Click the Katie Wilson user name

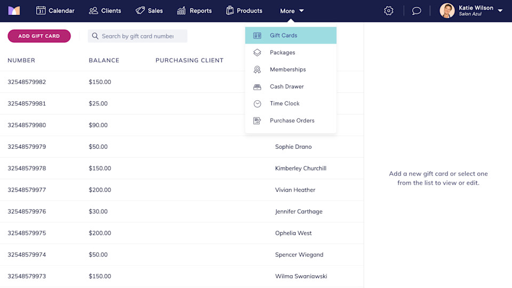(476, 8)
